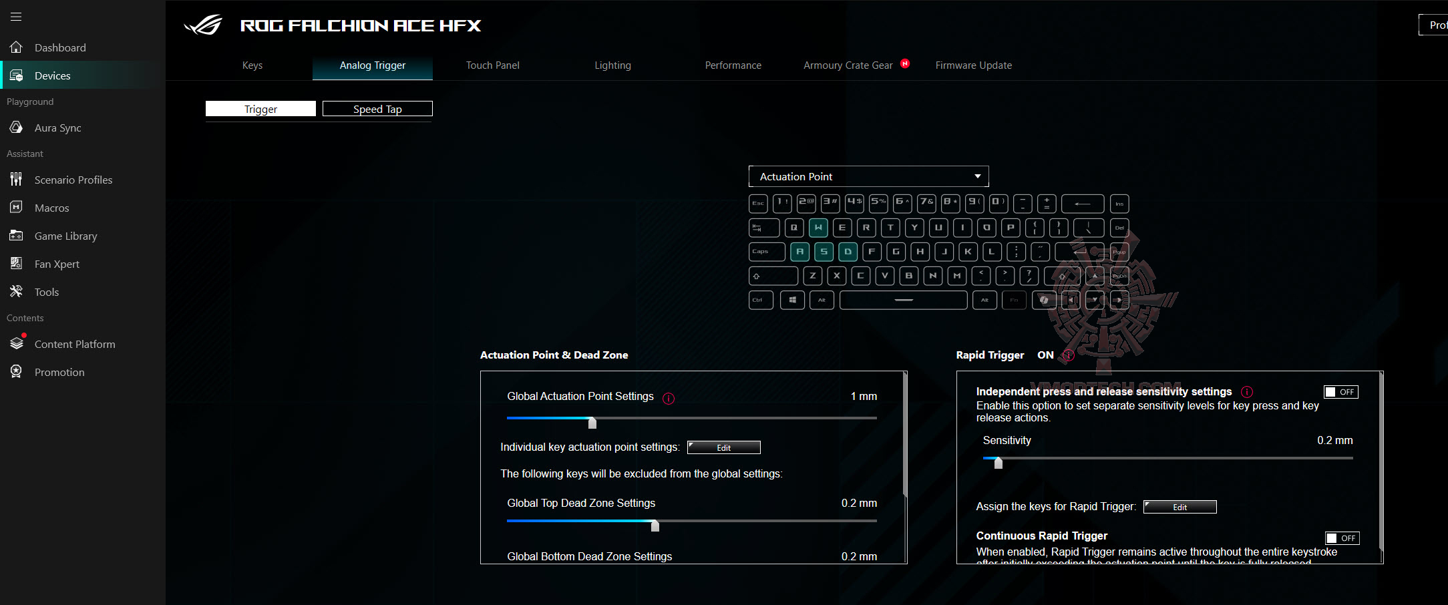The height and width of the screenshot is (605, 1448).
Task: Select the Left Alt key on the keyboard diagram
Action: point(822,300)
